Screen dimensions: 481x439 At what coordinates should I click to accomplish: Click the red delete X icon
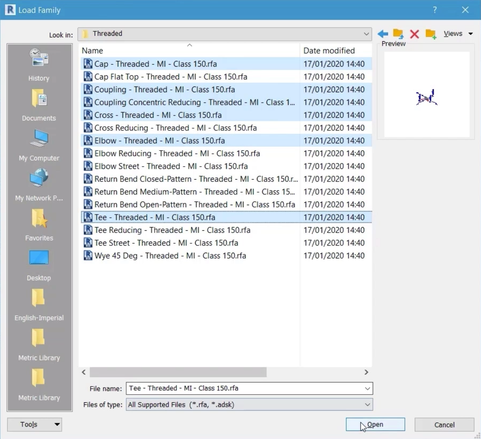coord(414,34)
